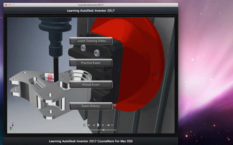The image size is (233, 145).
Task: Click the XYZ axis indicator icon
Action: (11, 126)
